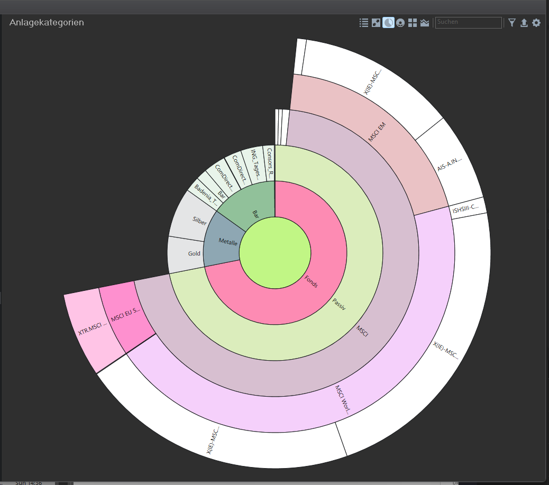Image resolution: width=549 pixels, height=485 pixels.
Task: Switch to the expanded rebalancing view
Action: pyautogui.click(x=376, y=23)
